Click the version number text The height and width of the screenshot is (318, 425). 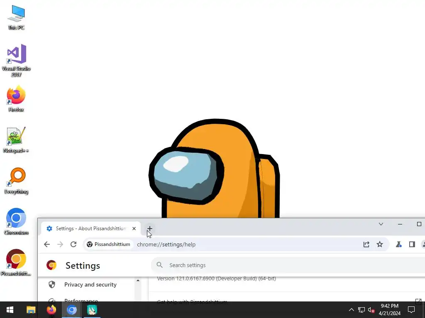click(x=216, y=279)
